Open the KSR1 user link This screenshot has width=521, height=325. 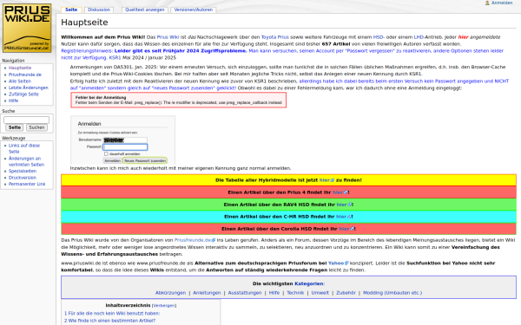click(x=115, y=58)
